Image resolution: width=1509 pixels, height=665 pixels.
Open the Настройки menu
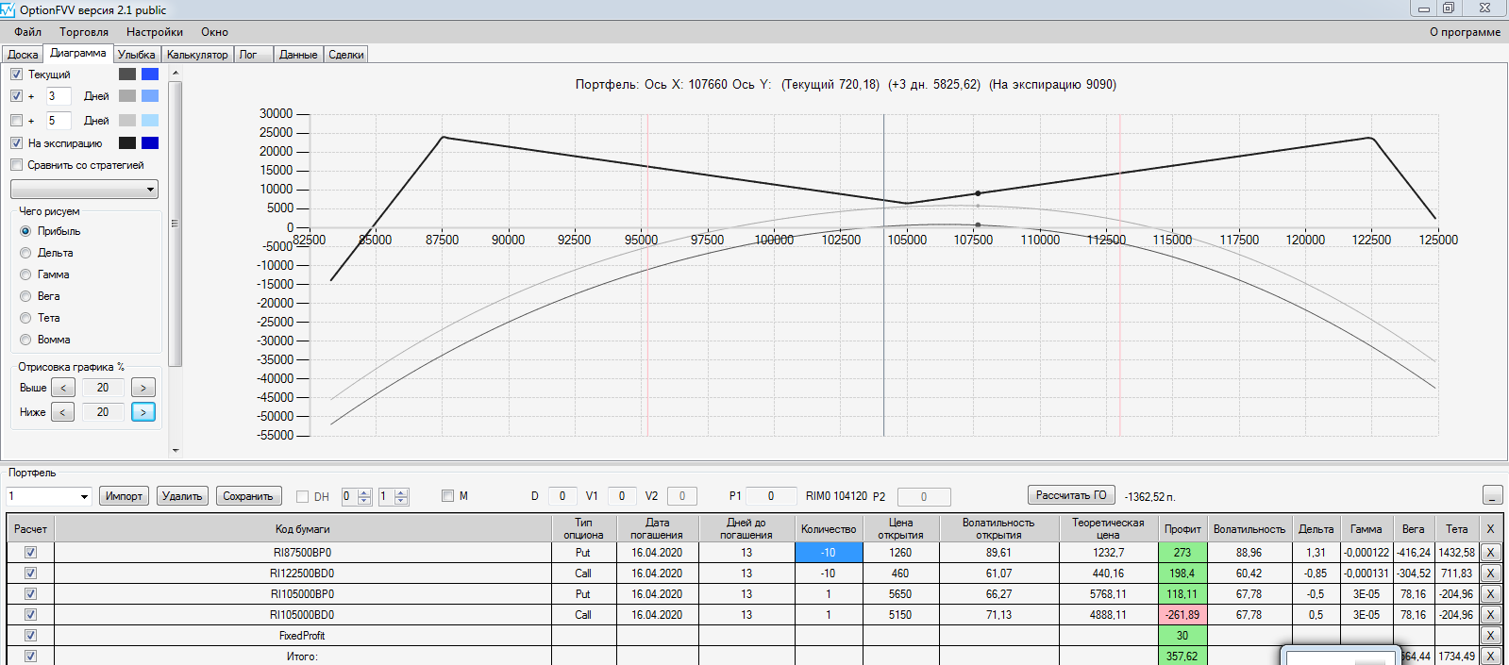(x=155, y=32)
